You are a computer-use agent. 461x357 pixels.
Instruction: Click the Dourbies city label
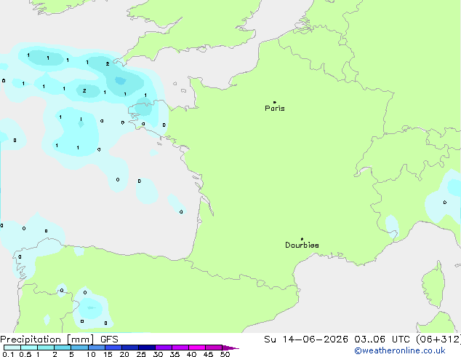[x=302, y=245]
